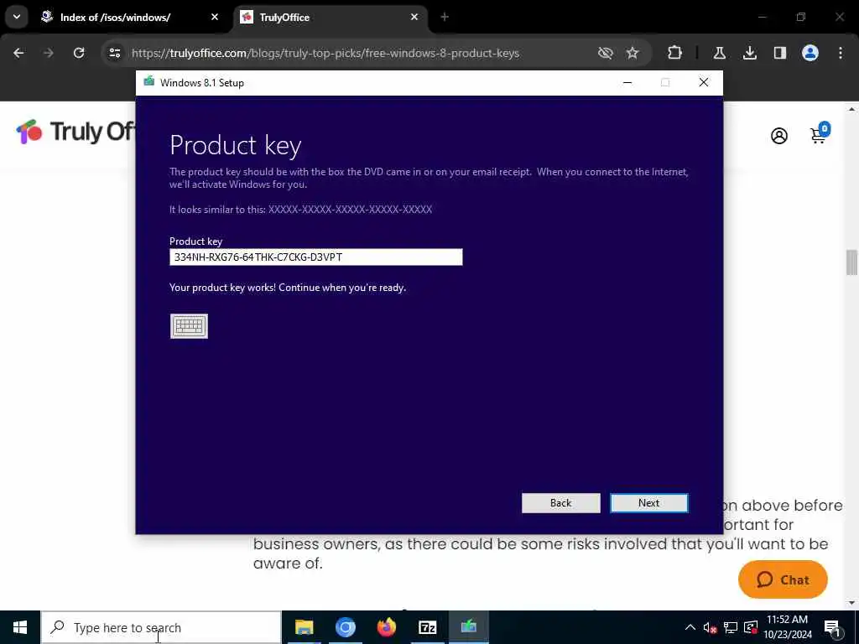Open a new browser tab
The image size is (859, 644).
(445, 18)
